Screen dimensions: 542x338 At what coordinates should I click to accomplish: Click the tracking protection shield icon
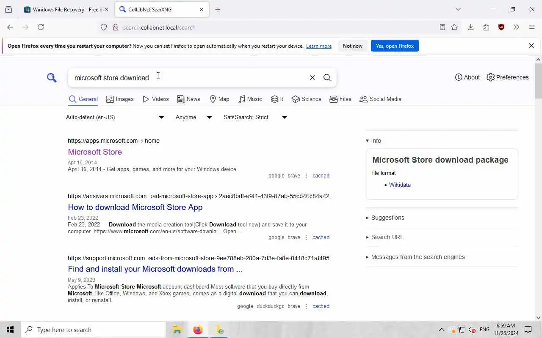pos(104,27)
